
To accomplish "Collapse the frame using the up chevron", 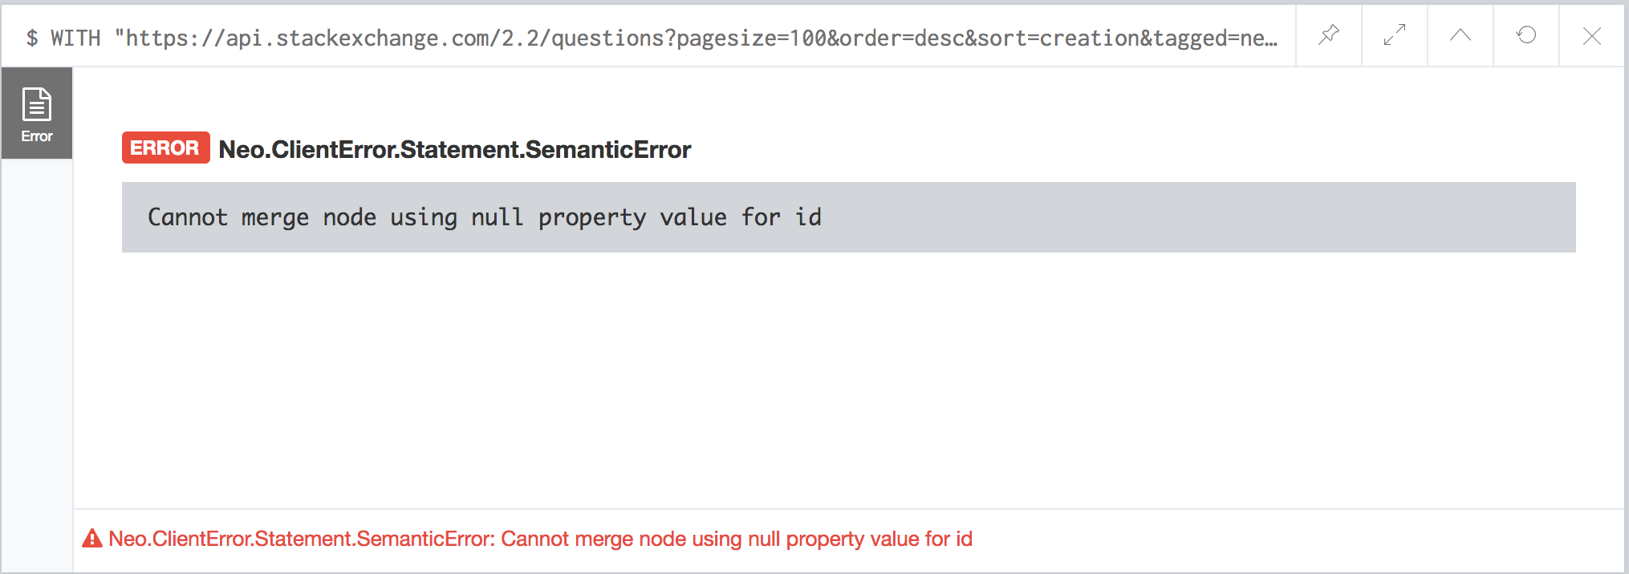I will [x=1460, y=35].
